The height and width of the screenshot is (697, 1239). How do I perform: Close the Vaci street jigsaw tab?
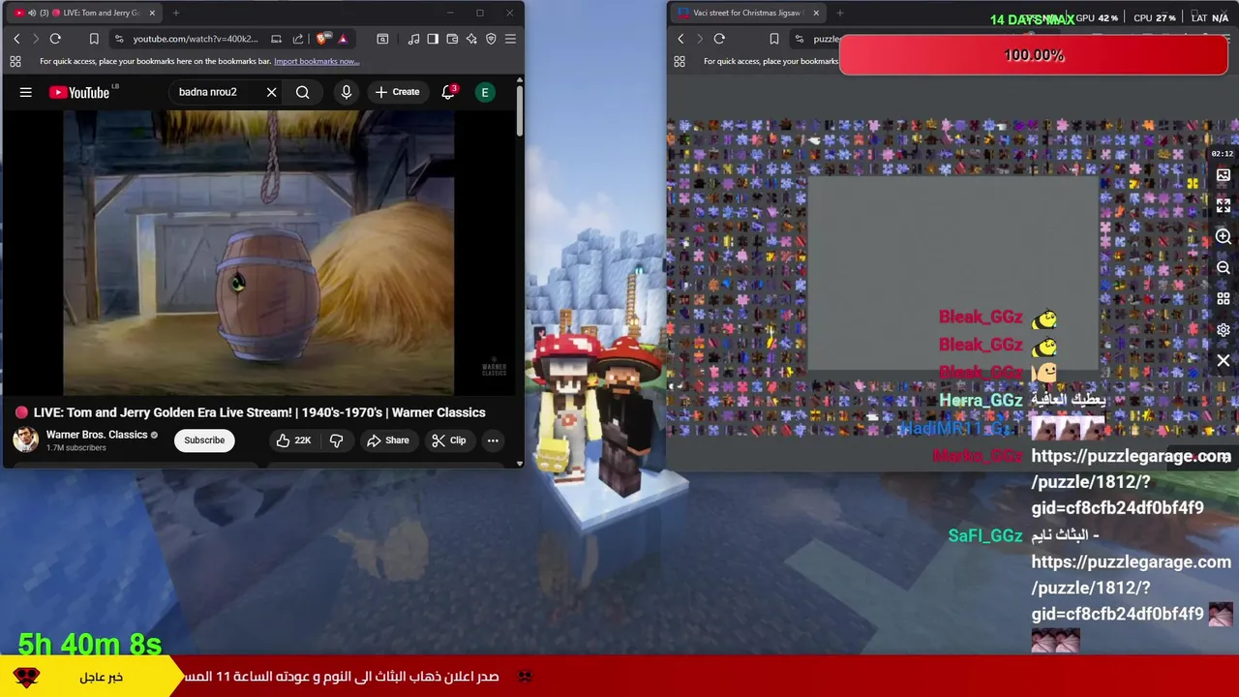(816, 13)
